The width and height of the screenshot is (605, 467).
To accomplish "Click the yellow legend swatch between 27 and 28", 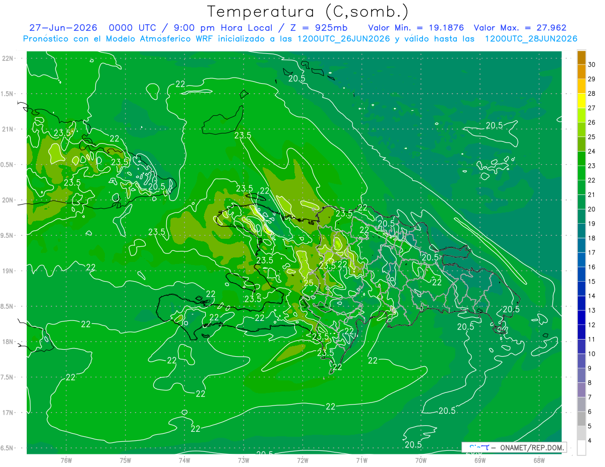I will 581,101.
